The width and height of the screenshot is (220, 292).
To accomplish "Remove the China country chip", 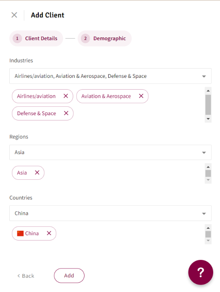I will (x=49, y=233).
